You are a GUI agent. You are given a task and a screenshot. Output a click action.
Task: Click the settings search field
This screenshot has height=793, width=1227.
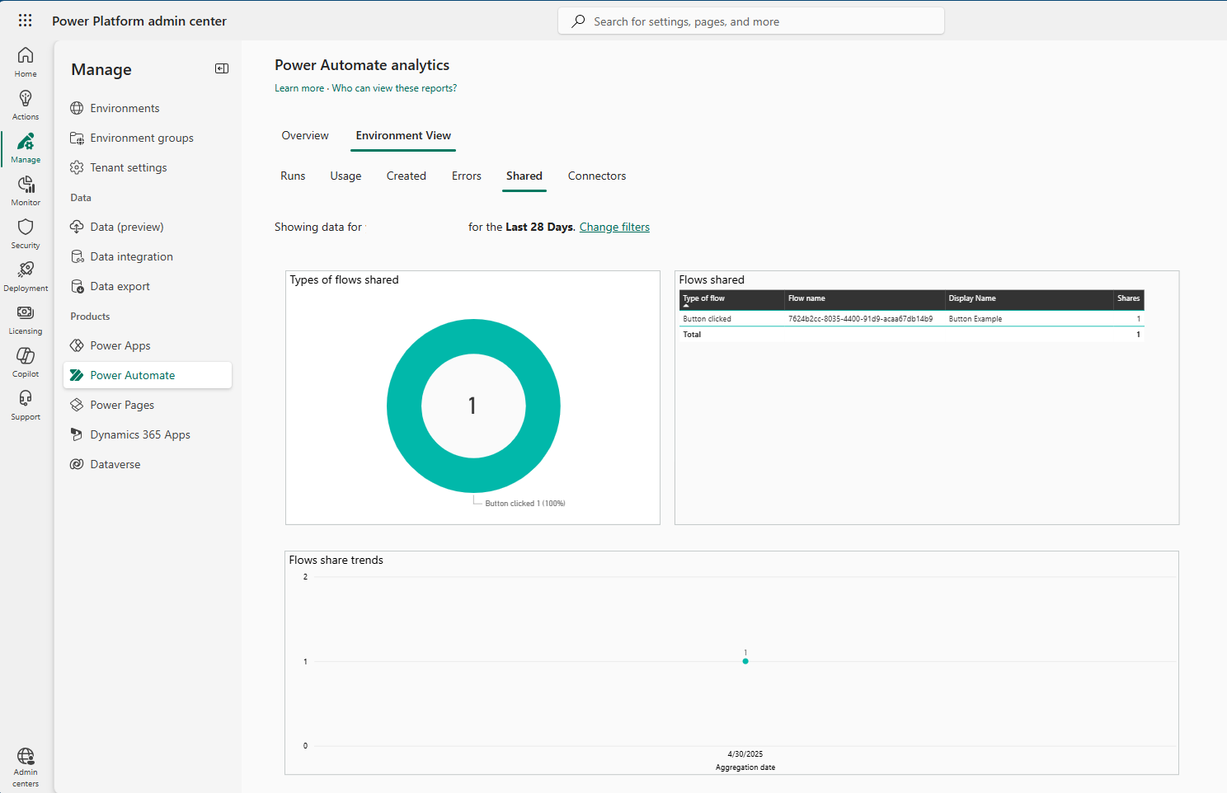click(750, 21)
